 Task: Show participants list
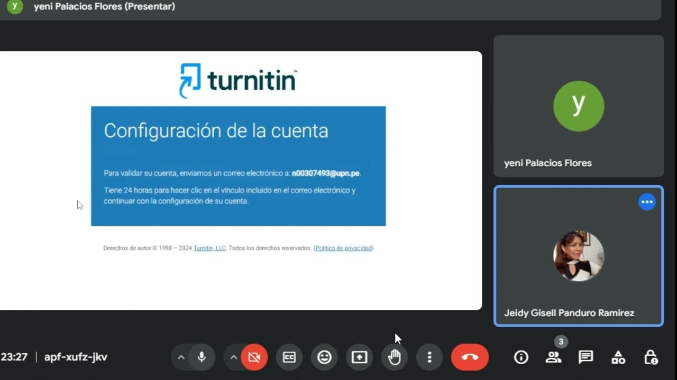[x=553, y=357]
